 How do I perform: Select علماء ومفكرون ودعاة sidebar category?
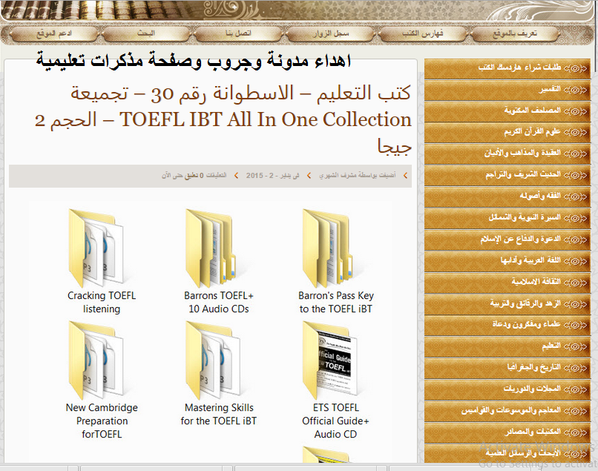pyautogui.click(x=507, y=325)
